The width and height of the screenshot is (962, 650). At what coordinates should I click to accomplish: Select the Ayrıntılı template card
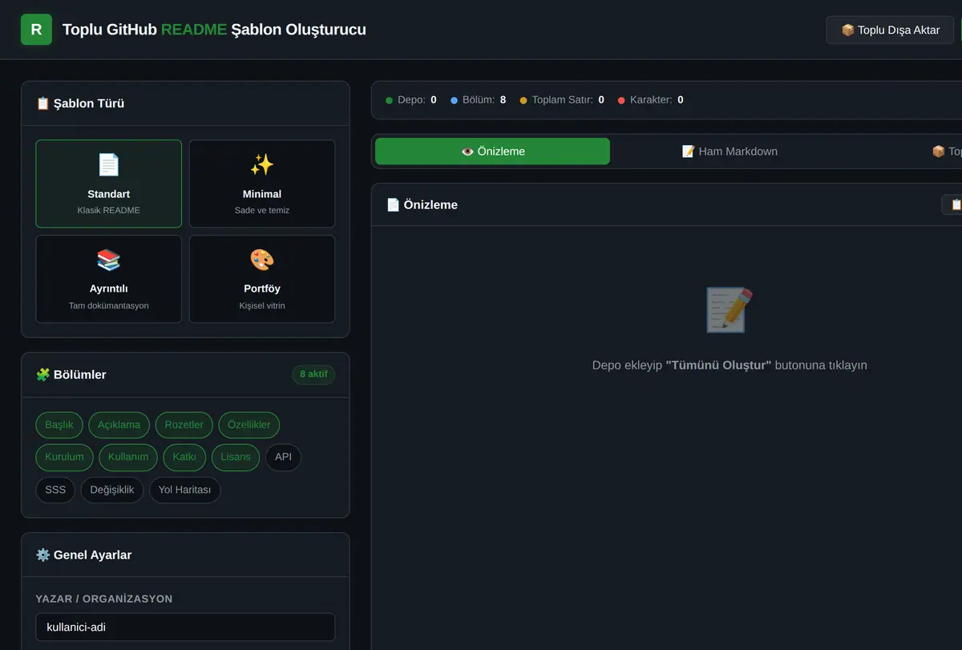[108, 279]
